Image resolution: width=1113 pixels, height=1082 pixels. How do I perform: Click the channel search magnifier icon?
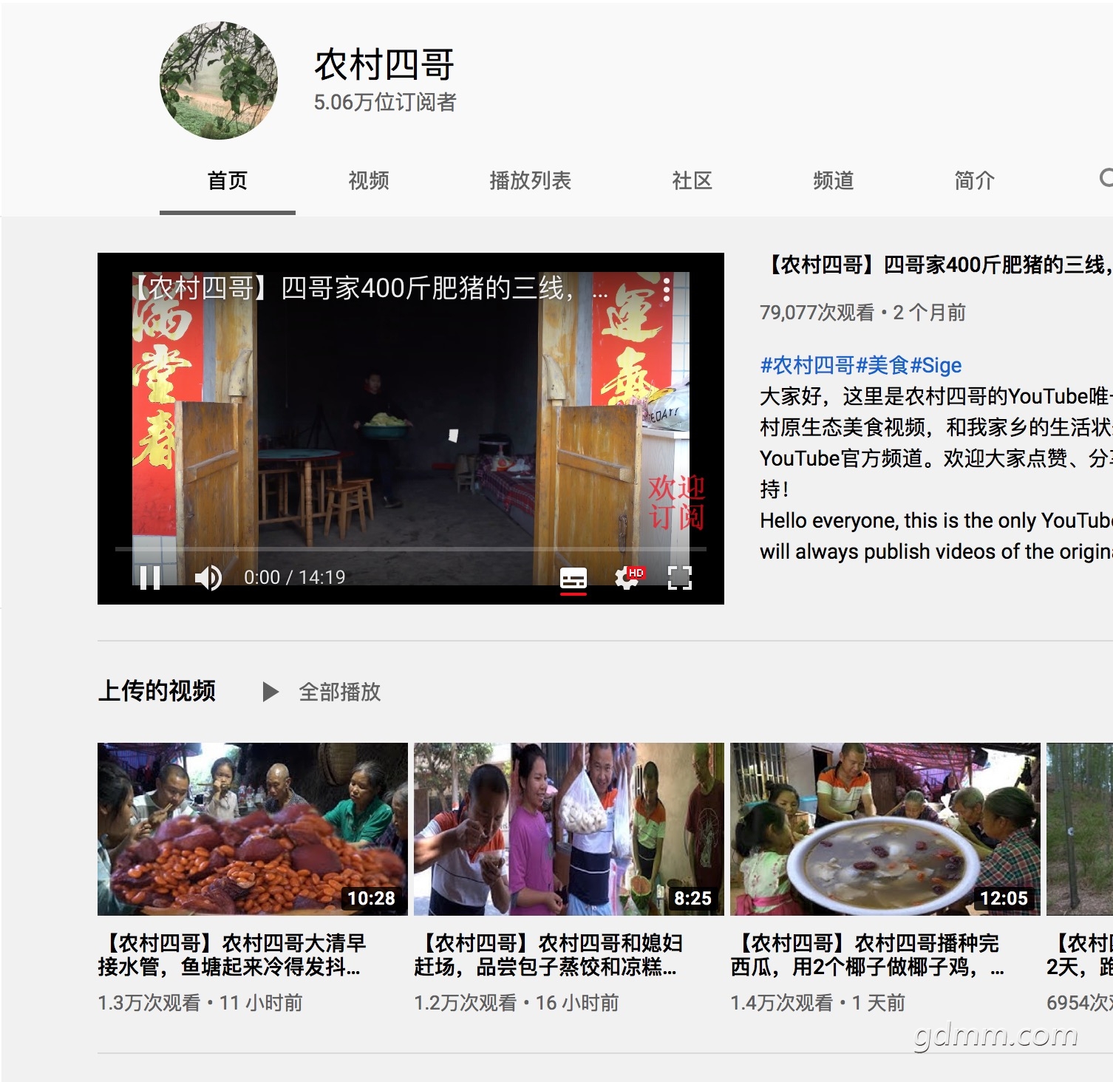tap(1105, 178)
